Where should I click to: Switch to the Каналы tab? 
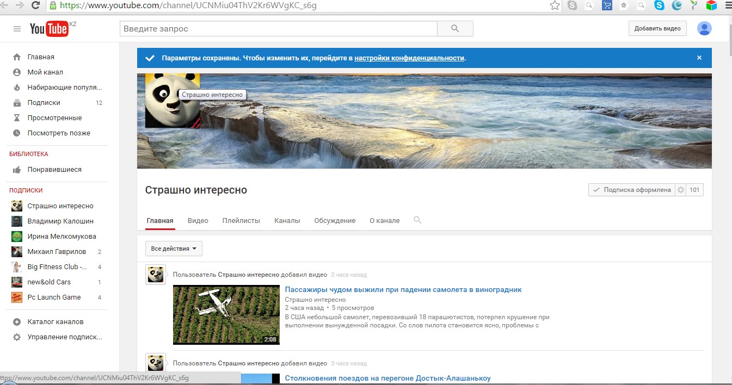(287, 221)
